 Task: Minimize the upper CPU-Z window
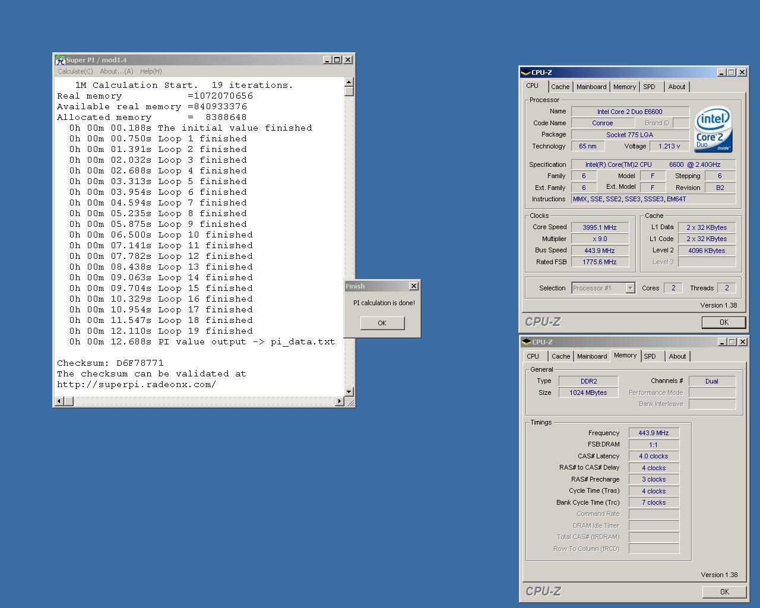point(721,72)
